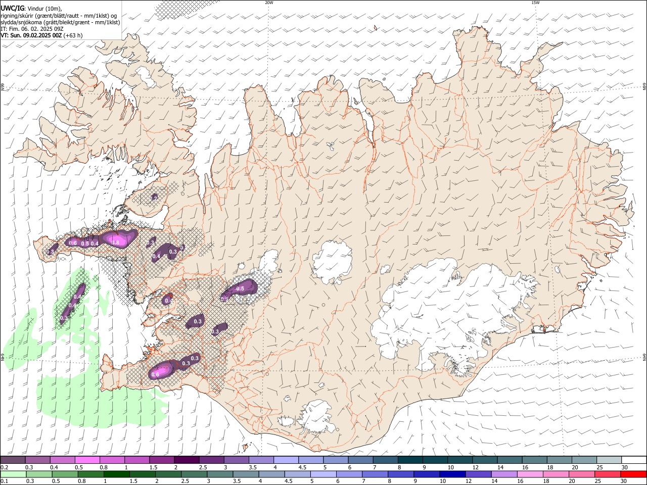Click the 4.5 label in the upper legend row
Viewport: 647px width, 485px height.
point(302,467)
